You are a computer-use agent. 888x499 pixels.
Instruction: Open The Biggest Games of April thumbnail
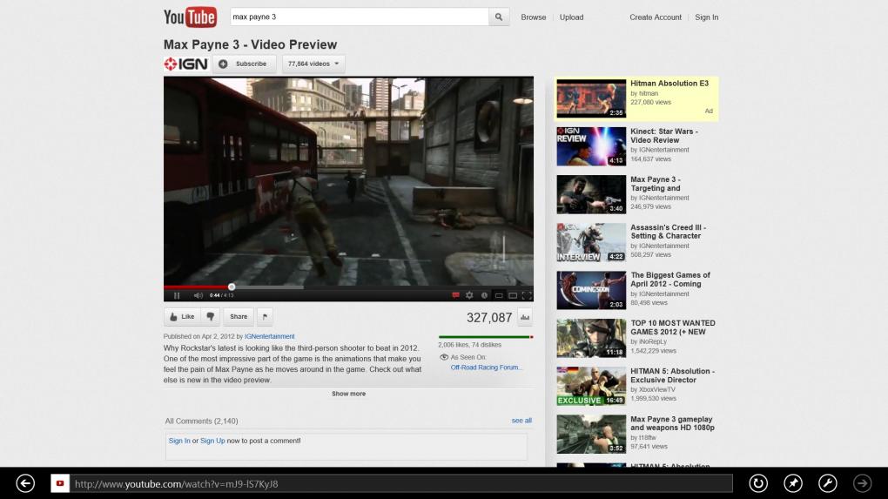coord(590,290)
